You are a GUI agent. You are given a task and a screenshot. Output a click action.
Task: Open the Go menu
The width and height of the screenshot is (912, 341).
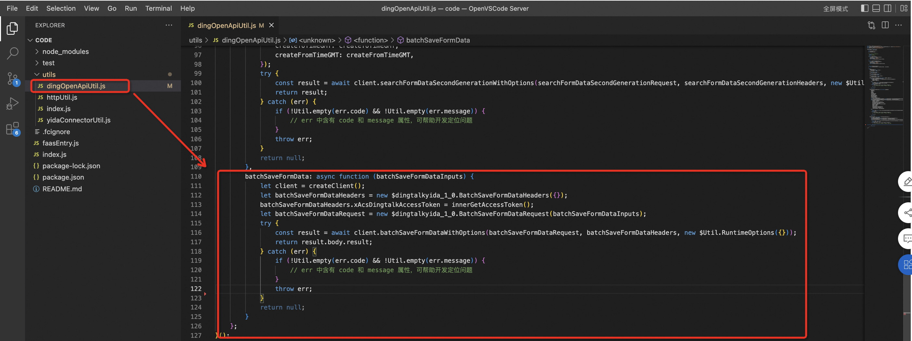(x=112, y=8)
